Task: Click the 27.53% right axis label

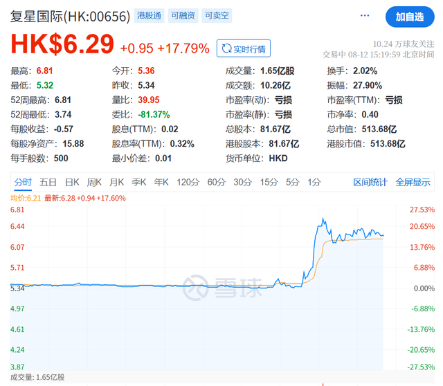Action: 422,210
